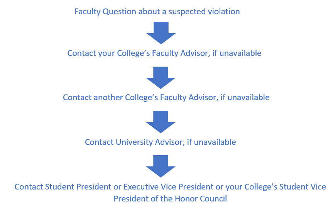Image resolution: width=333 pixels, height=208 pixels.
Task: Click the arrow above 'Contact another College's Faculty Advisor'
Action: click(x=161, y=77)
